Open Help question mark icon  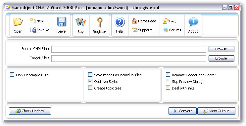pyautogui.click(x=120, y=22)
